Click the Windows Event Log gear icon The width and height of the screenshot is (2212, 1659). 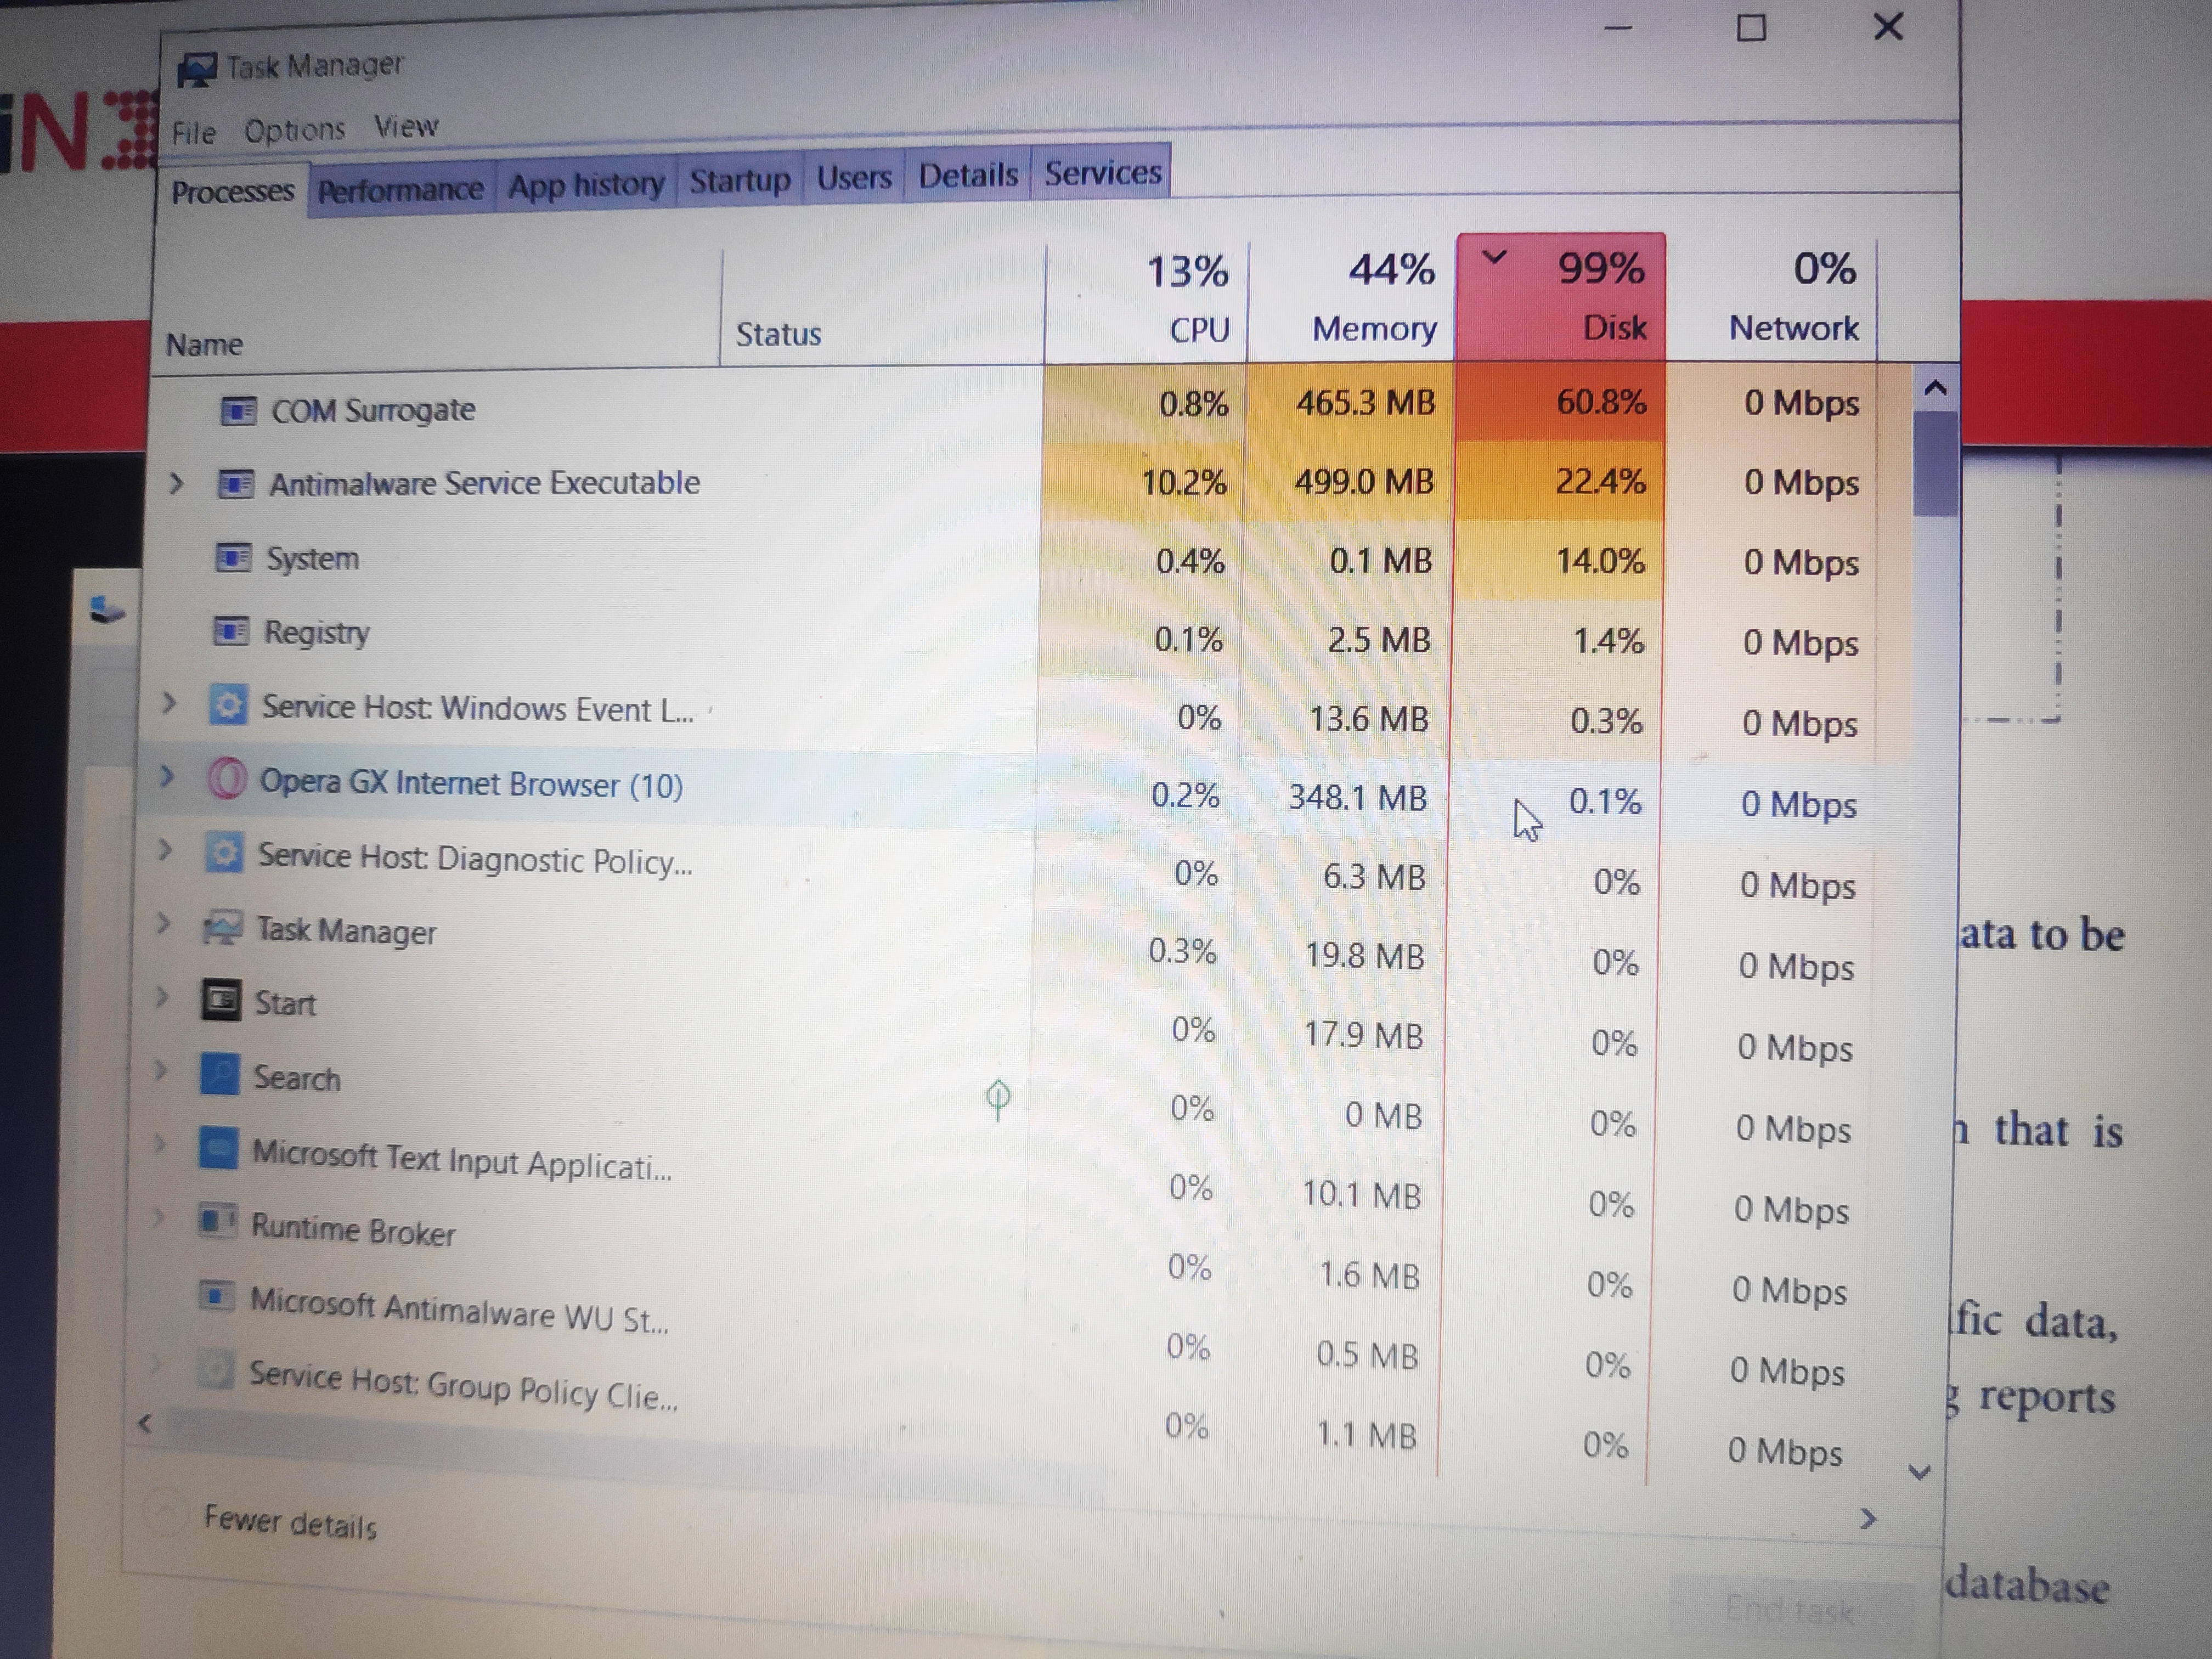(x=228, y=706)
